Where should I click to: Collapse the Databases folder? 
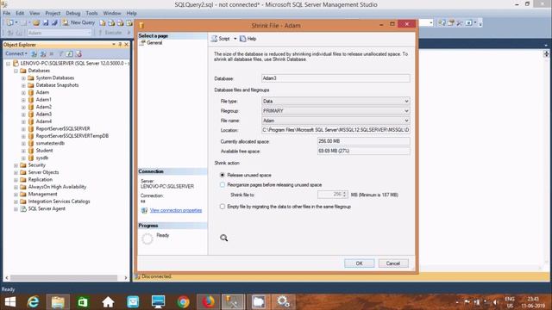(x=16, y=71)
